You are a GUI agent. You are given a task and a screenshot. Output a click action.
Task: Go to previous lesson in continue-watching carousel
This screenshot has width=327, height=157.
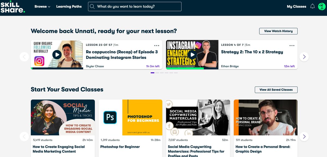click(24, 57)
